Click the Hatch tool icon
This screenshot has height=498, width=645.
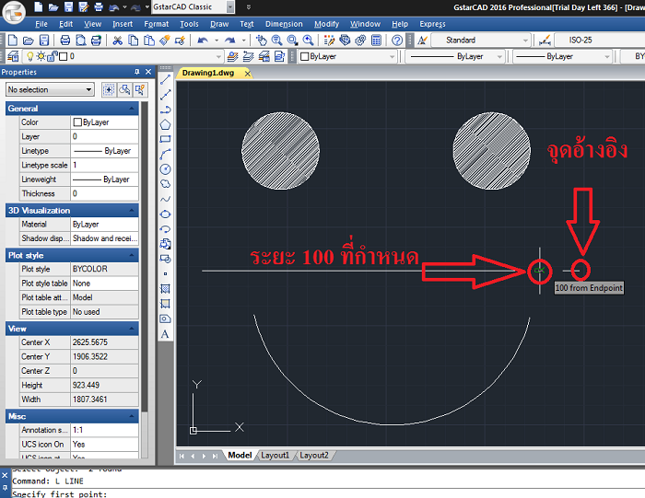coord(165,288)
